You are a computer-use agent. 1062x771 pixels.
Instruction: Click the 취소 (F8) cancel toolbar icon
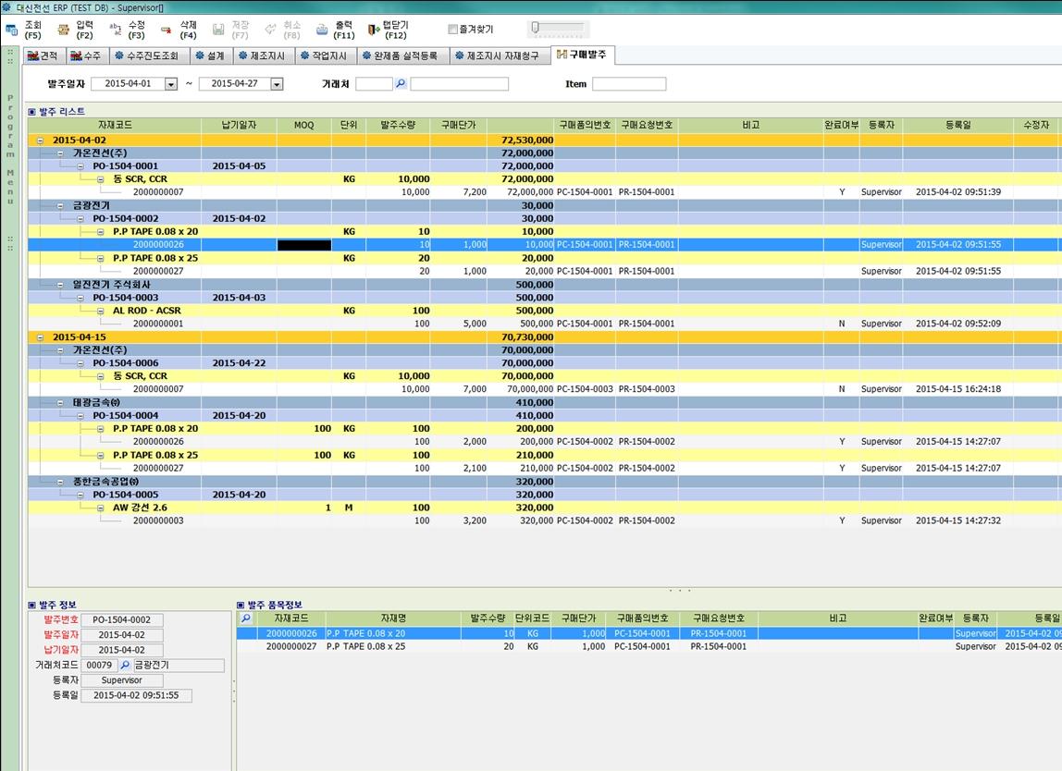pos(270,30)
